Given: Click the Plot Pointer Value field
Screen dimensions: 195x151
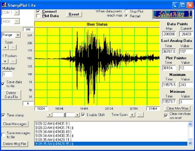Looking at the screenshot, I should tap(186, 68).
